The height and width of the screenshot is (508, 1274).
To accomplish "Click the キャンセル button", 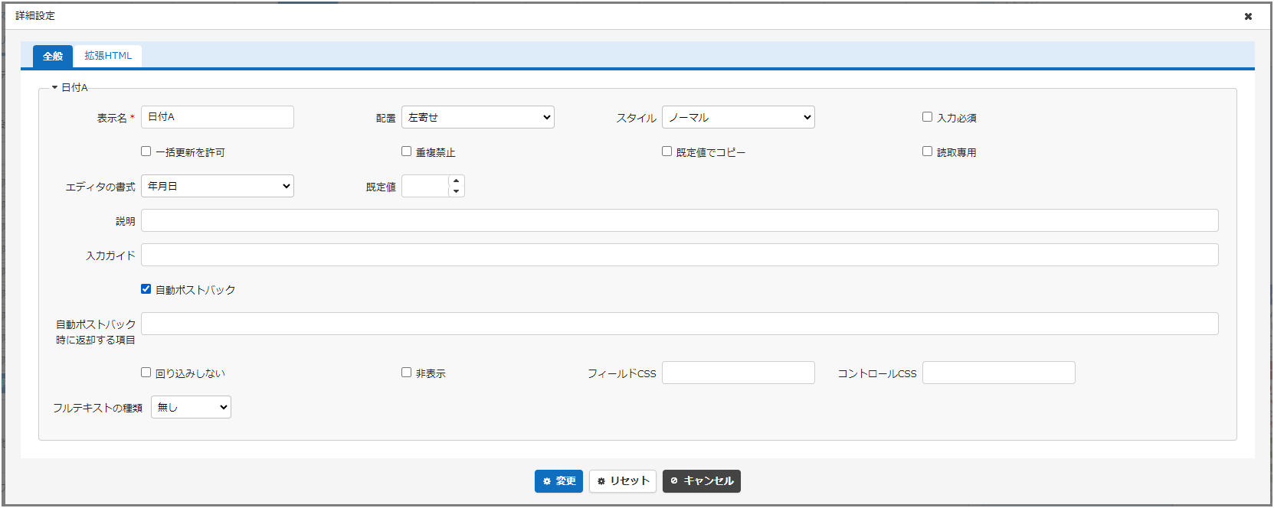I will (x=702, y=481).
